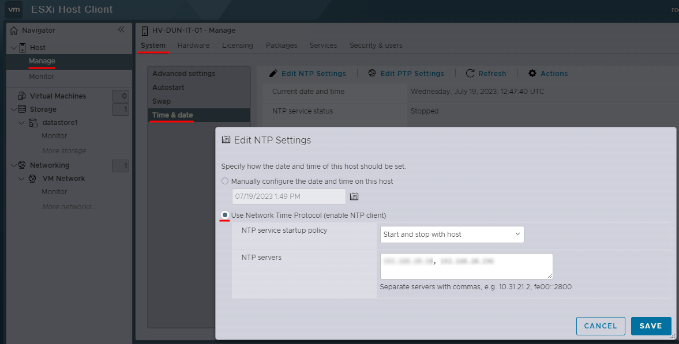Open Autostart settings
Screen dimensions: 679x344
tap(199, 88)
